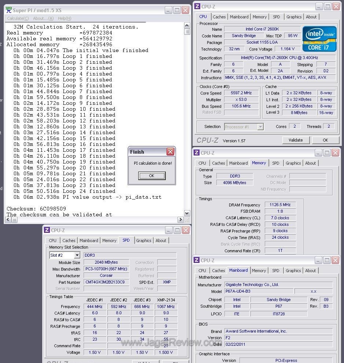Viewport: 344px width, 363px height.
Task: Click the Super PI title bar icon
Action: coord(9,10)
